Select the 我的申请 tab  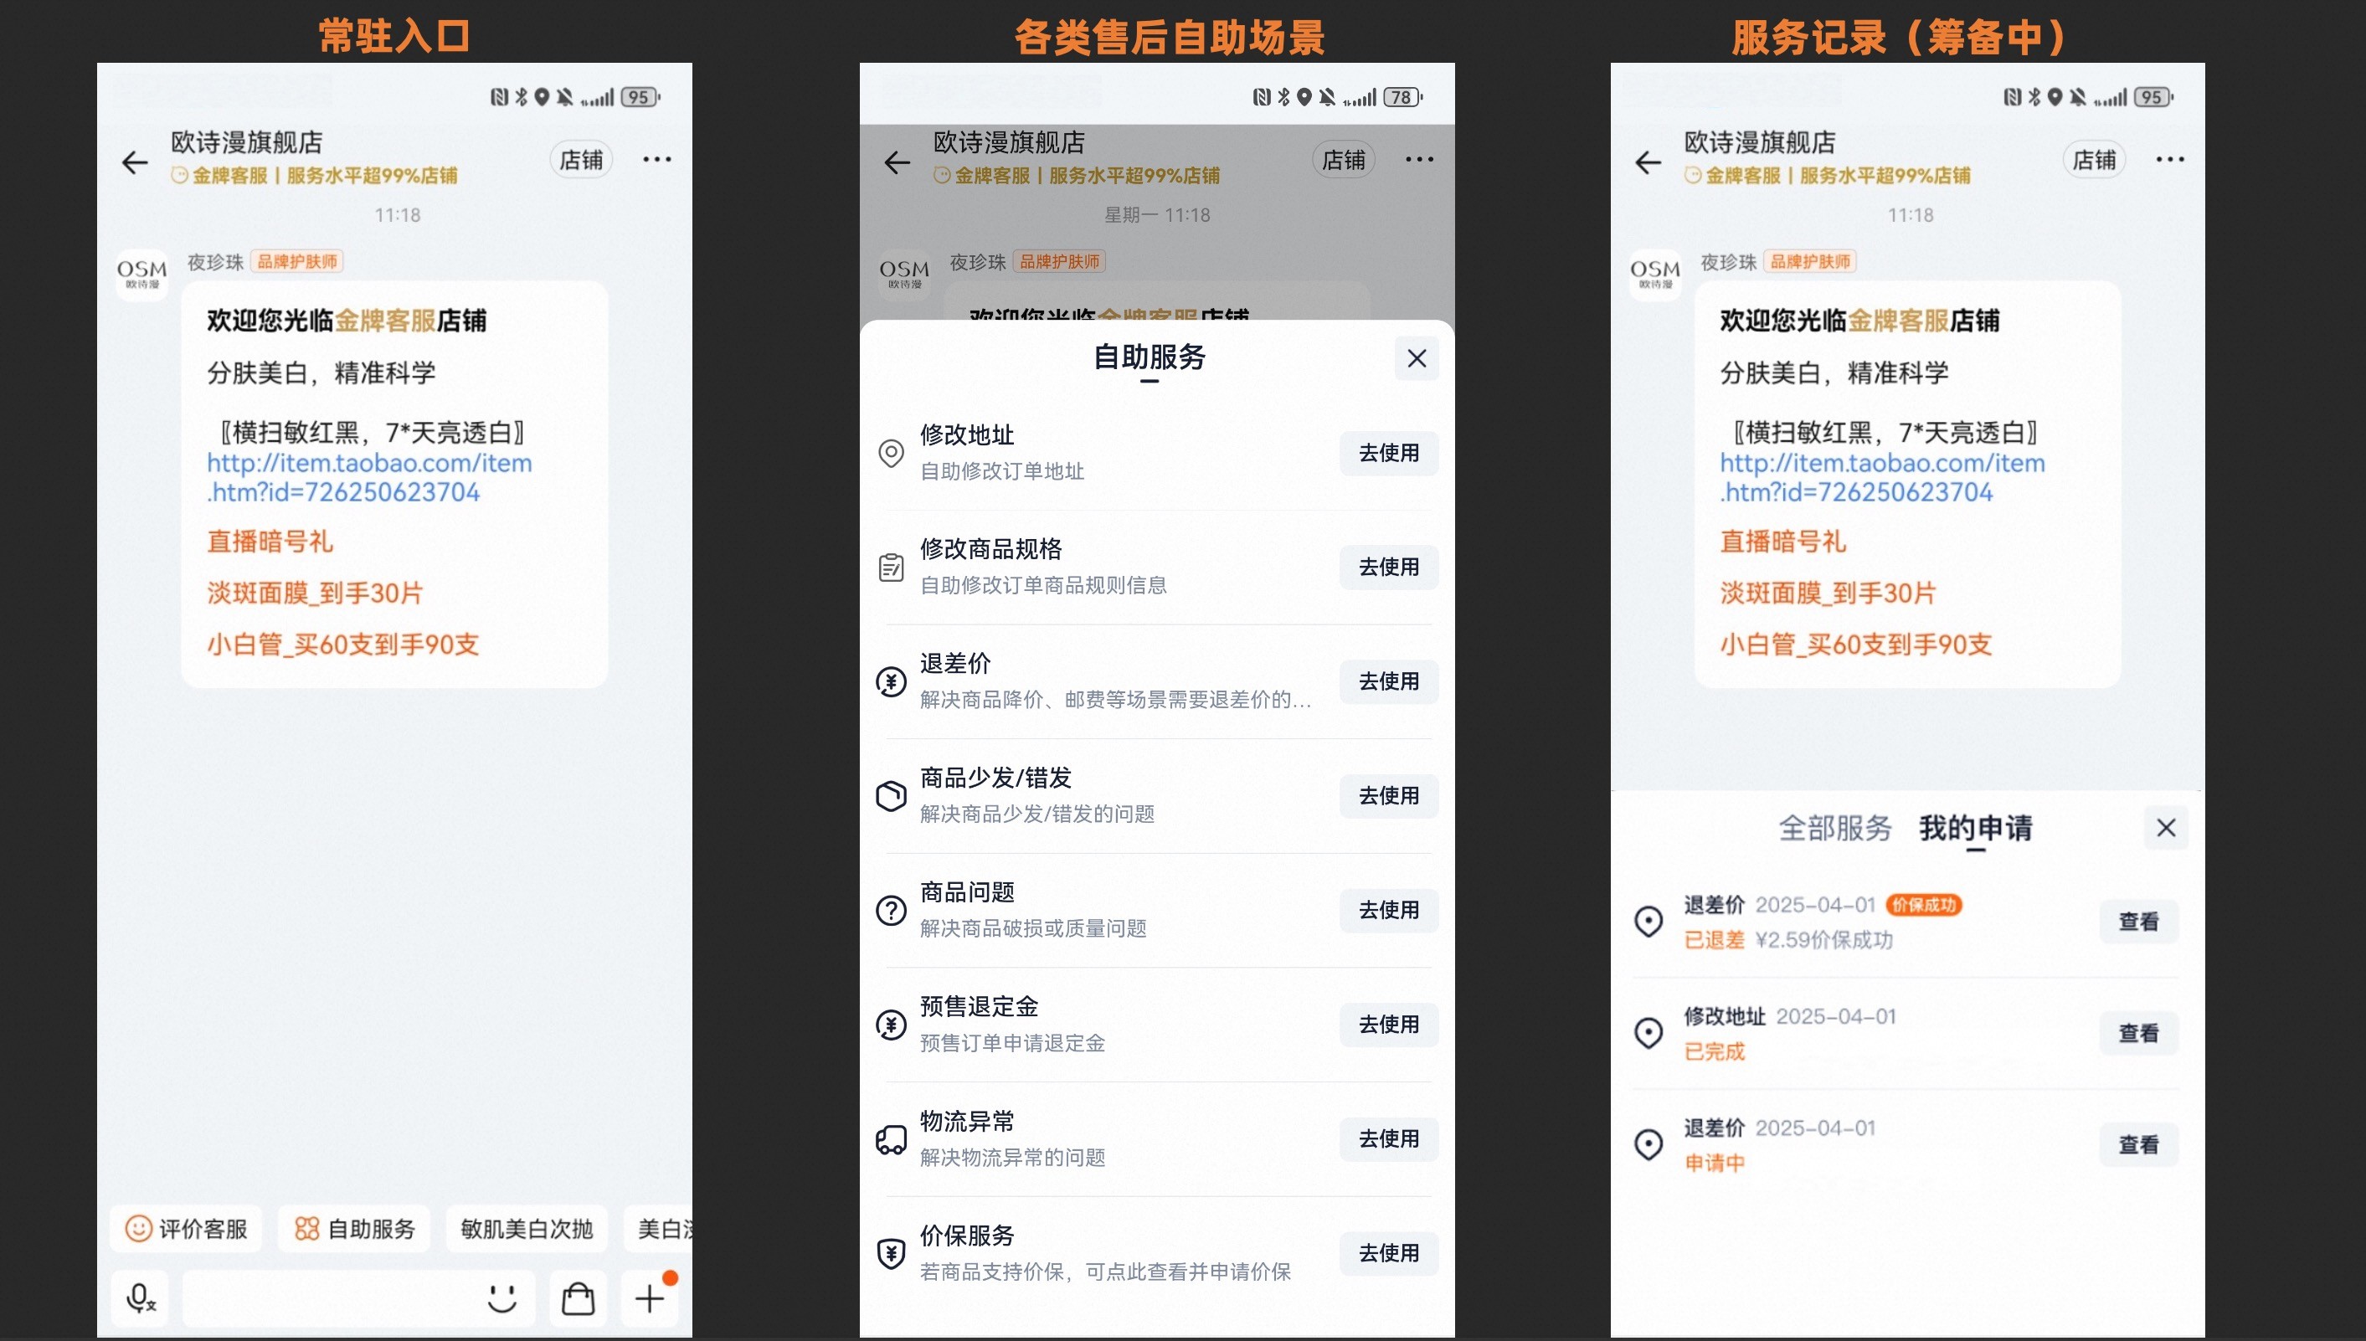click(x=1974, y=827)
